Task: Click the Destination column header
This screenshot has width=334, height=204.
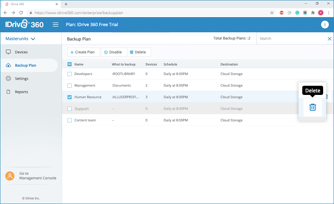Action: (229, 65)
